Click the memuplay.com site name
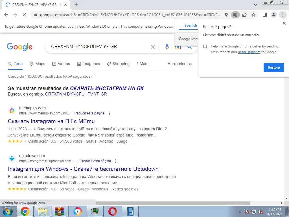The image size is (289, 217). pos(32,108)
